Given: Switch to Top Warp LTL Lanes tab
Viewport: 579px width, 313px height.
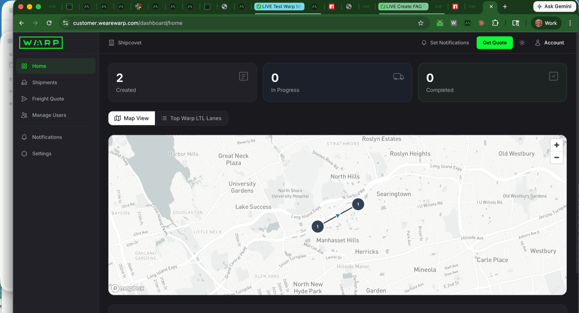Looking at the screenshot, I should point(191,118).
